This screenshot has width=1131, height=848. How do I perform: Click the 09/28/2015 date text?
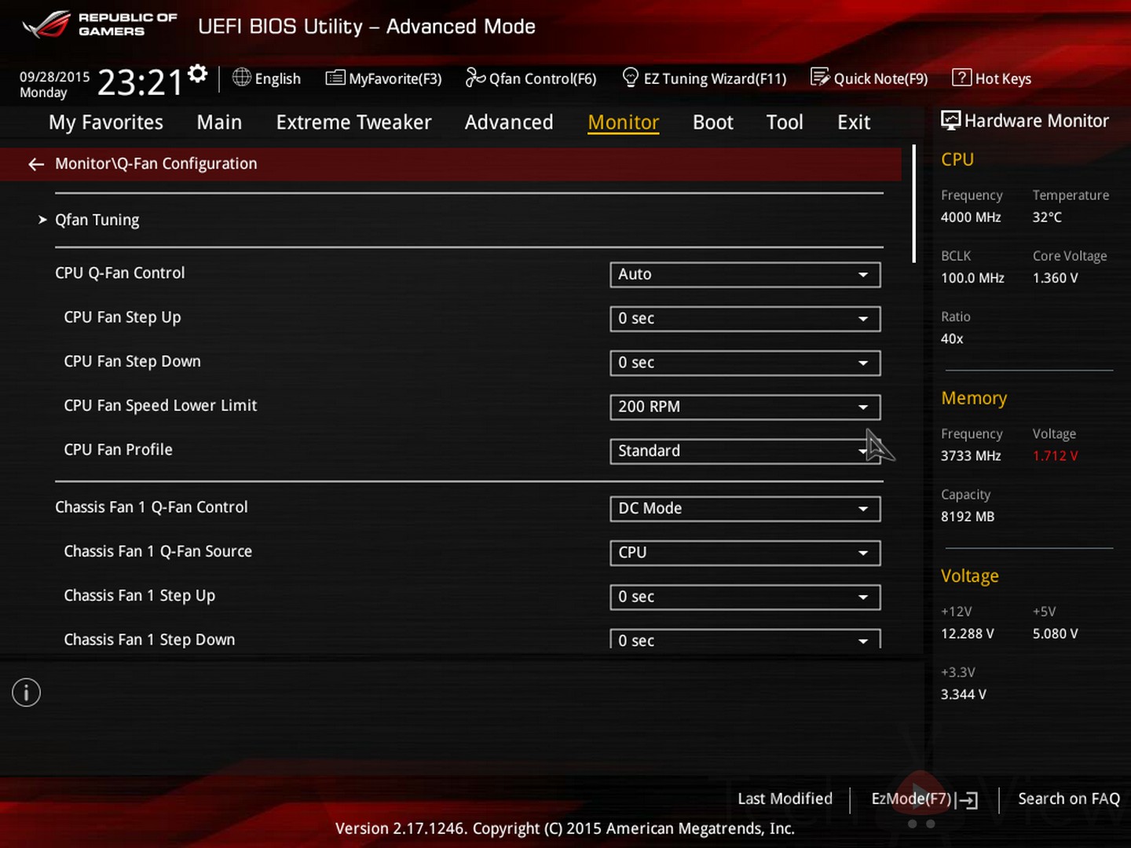55,77
